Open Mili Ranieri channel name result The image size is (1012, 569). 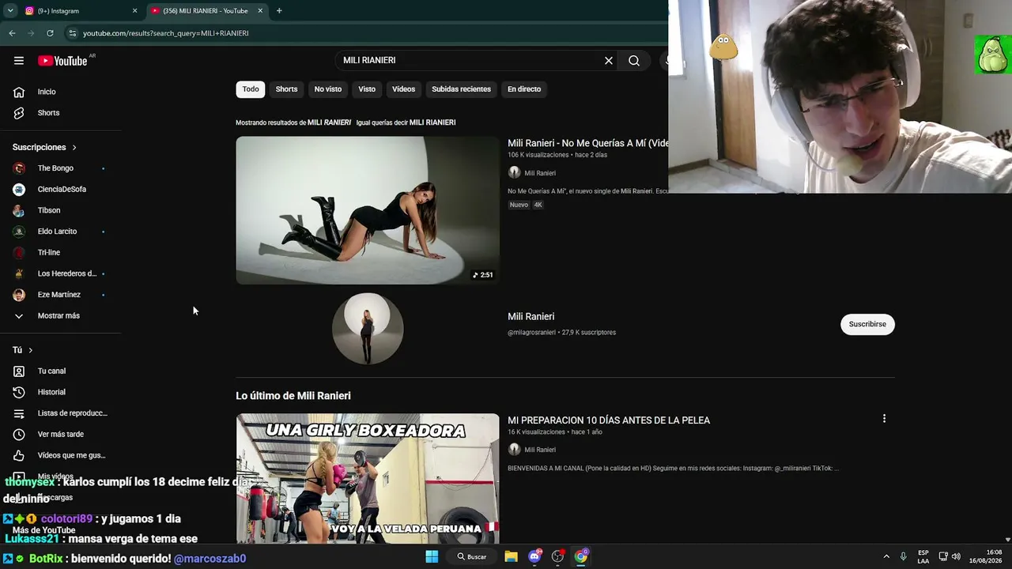531,316
